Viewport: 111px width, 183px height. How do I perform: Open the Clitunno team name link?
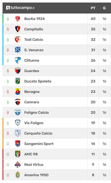coord(32,60)
